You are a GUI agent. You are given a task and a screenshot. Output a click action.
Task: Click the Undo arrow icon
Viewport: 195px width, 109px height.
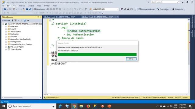point(75,9)
